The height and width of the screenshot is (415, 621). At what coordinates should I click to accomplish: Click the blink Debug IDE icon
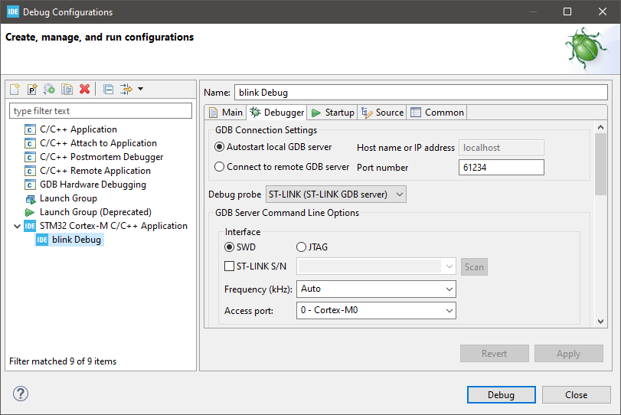click(x=42, y=240)
